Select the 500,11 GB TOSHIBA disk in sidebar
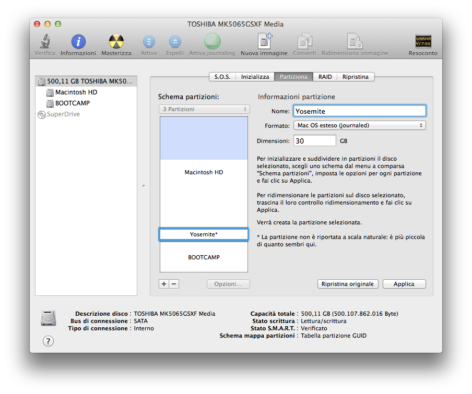This screenshot has width=472, height=394. pos(86,81)
